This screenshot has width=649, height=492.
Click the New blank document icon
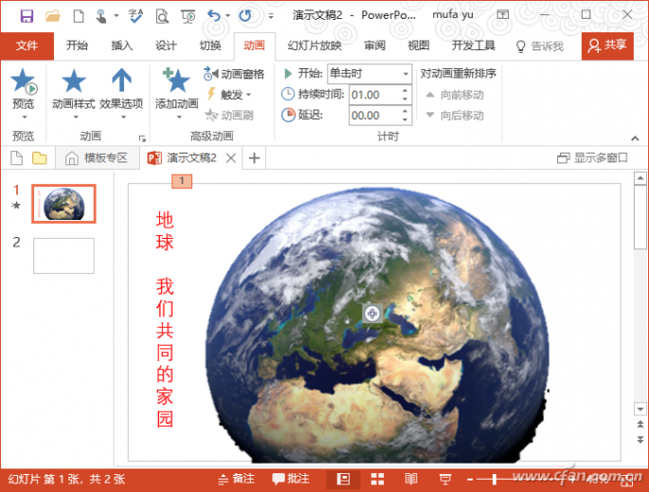click(79, 16)
